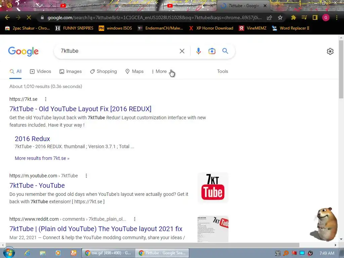344x258 pixels.
Task: Toggle the Chrome side panel icon
Action: click(x=315, y=17)
